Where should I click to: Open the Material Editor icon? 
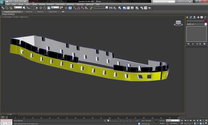click(137, 8)
